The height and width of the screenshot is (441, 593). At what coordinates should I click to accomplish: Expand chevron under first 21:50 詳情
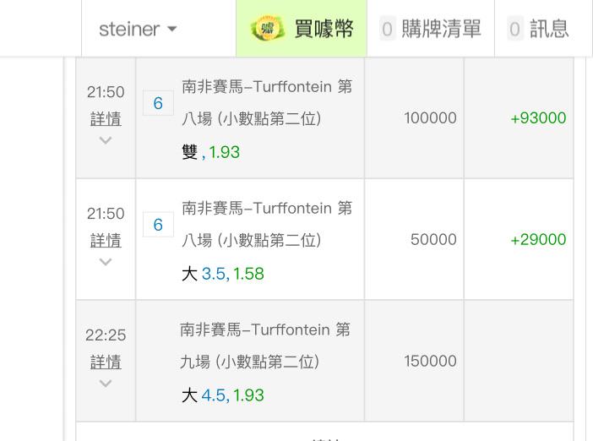[106, 140]
